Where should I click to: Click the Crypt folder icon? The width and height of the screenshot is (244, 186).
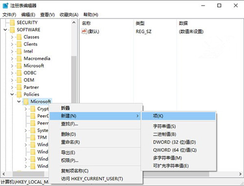(x=33, y=109)
